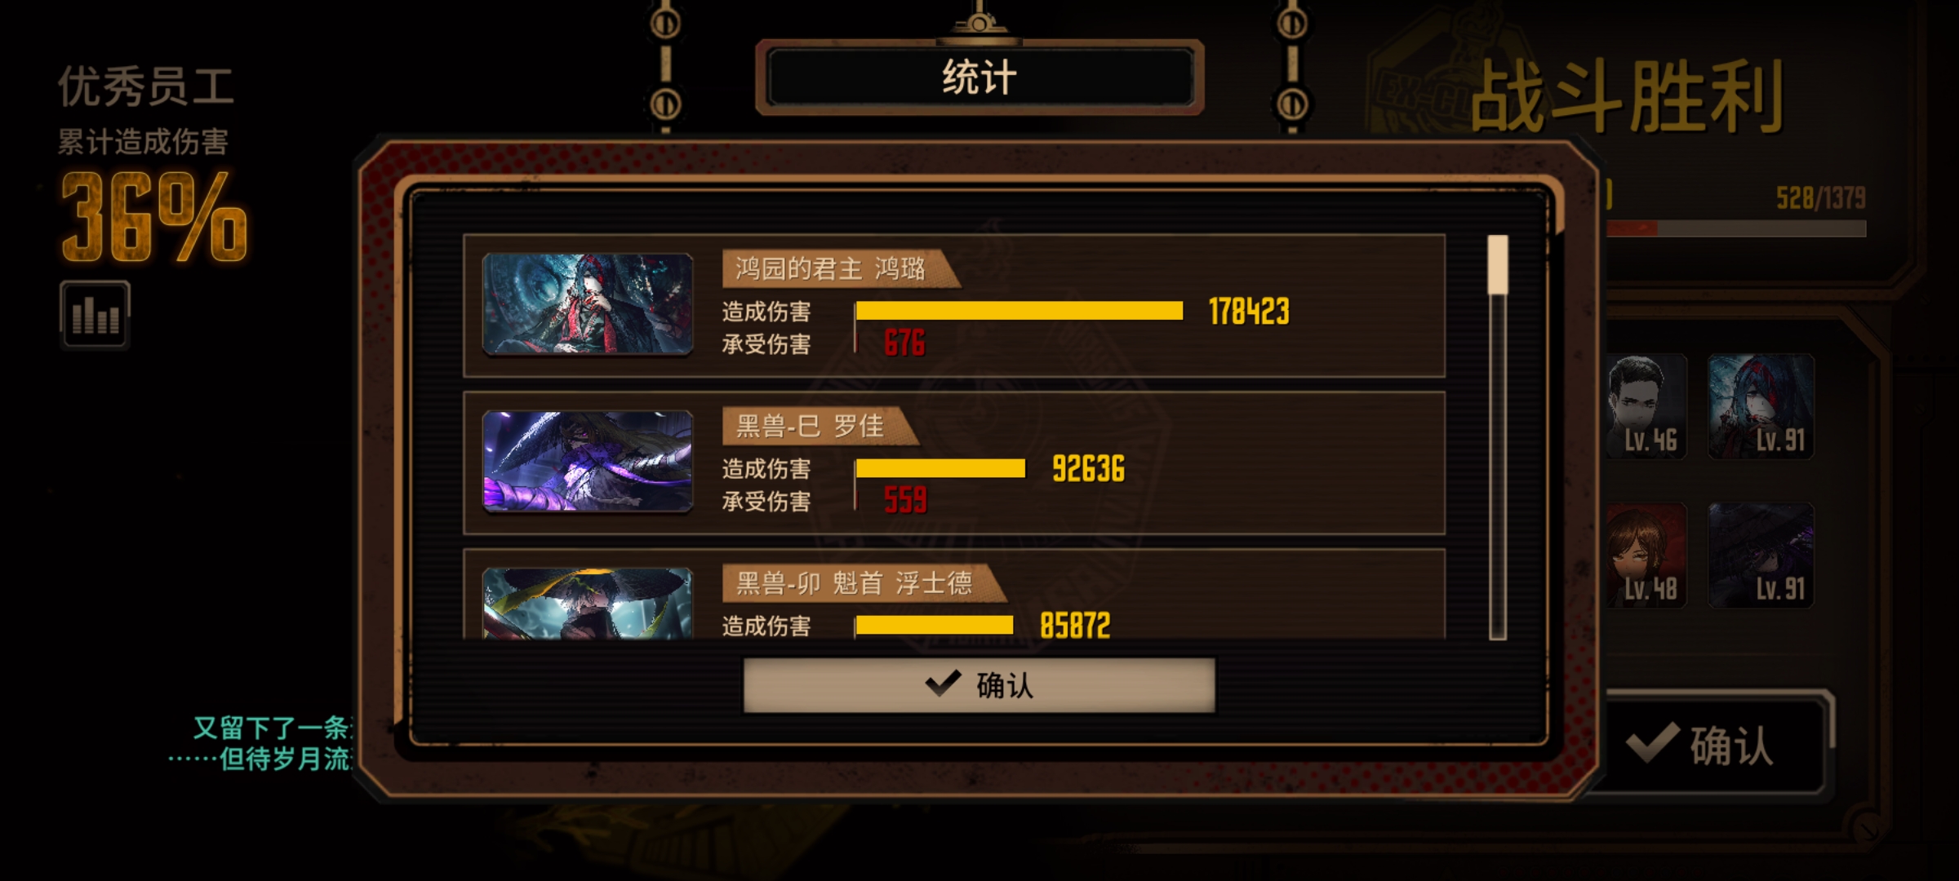Click the 36% cumulative damage figure

153,218
